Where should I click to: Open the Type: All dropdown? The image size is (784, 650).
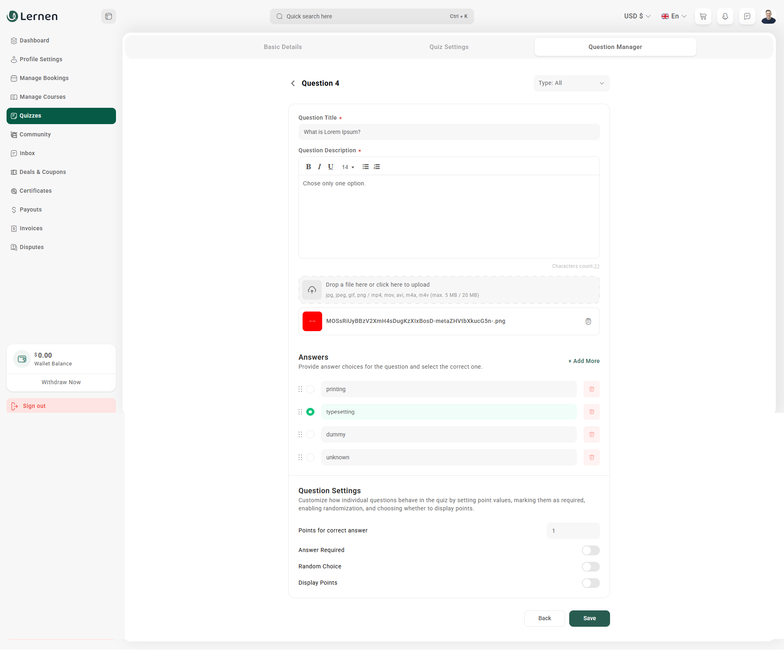pos(571,83)
